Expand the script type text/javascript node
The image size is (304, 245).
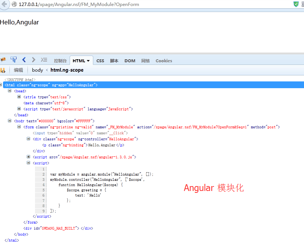coord(19,109)
